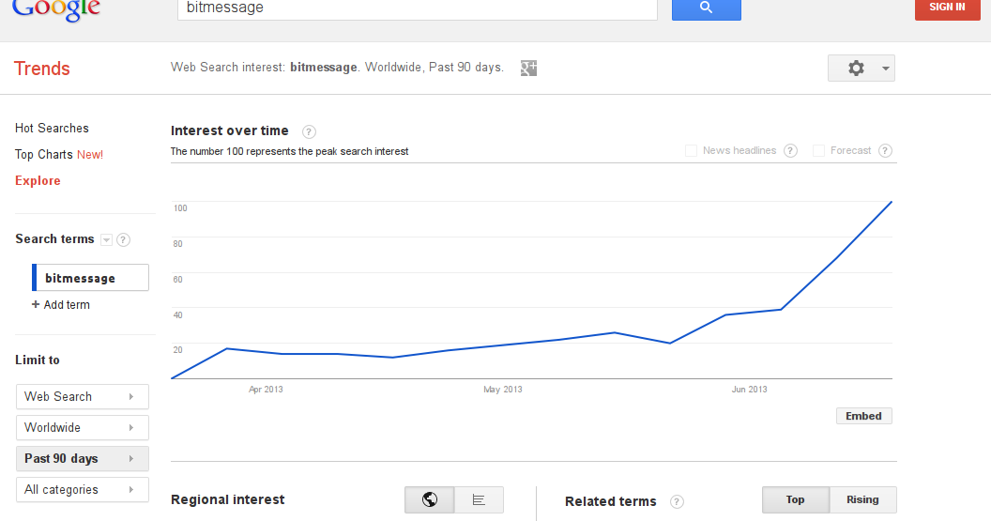This screenshot has width=991, height=521.
Task: Switch regional interest to globe map view
Action: coord(430,499)
